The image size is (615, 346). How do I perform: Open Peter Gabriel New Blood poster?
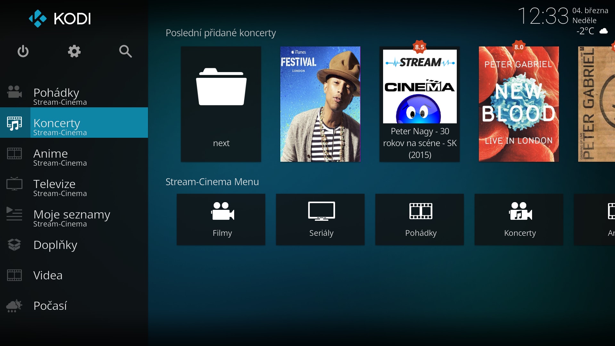[519, 104]
